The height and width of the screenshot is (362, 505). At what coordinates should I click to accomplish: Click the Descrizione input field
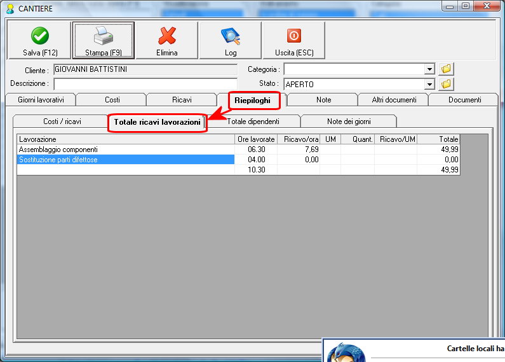pos(145,84)
